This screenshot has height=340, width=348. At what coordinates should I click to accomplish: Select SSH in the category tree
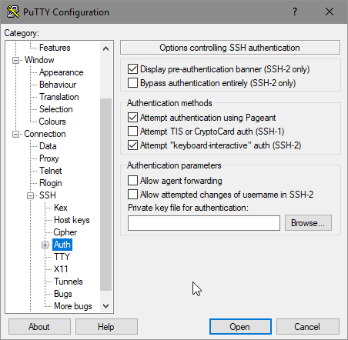pyautogui.click(x=48, y=195)
